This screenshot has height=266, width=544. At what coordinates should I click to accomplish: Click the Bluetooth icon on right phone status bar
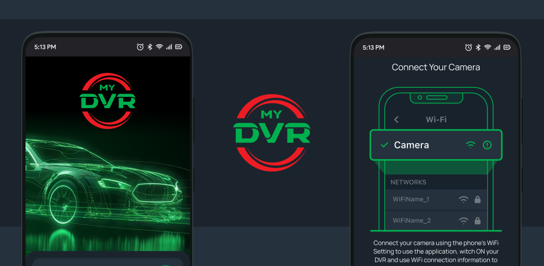tap(478, 47)
